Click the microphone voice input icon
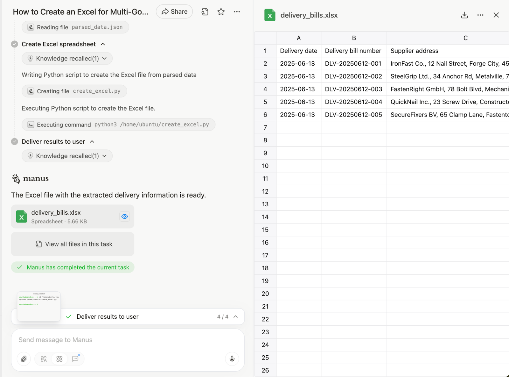The height and width of the screenshot is (377, 509). pyautogui.click(x=232, y=359)
